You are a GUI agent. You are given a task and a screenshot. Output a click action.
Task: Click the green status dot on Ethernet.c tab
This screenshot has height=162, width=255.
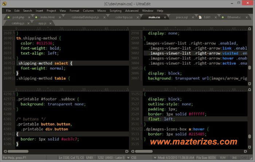click(223, 17)
